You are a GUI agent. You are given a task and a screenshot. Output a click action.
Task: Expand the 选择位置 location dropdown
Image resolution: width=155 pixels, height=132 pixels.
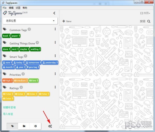point(30,21)
